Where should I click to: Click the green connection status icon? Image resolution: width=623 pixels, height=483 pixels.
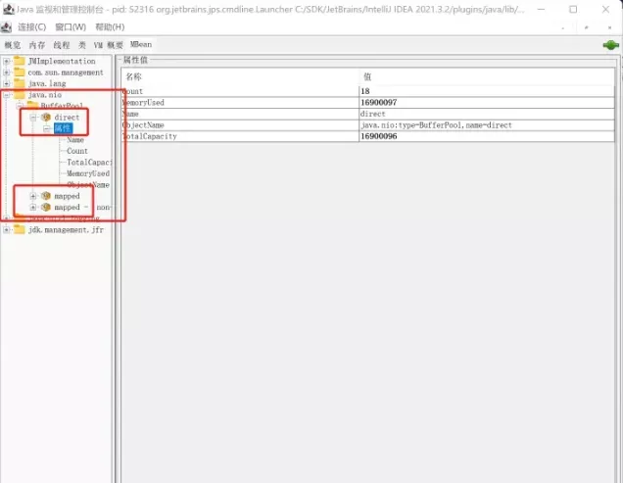pyautogui.click(x=610, y=45)
